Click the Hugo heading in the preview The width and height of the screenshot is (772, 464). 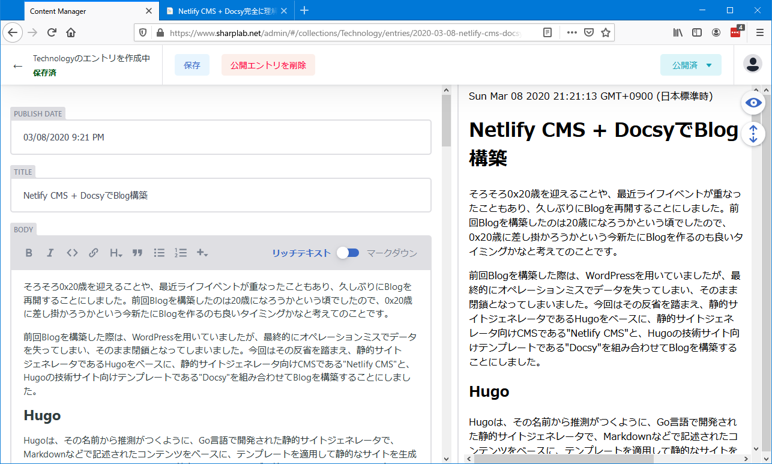pos(489,391)
